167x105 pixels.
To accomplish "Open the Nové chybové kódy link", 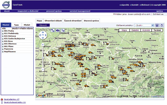I will 15,102.
